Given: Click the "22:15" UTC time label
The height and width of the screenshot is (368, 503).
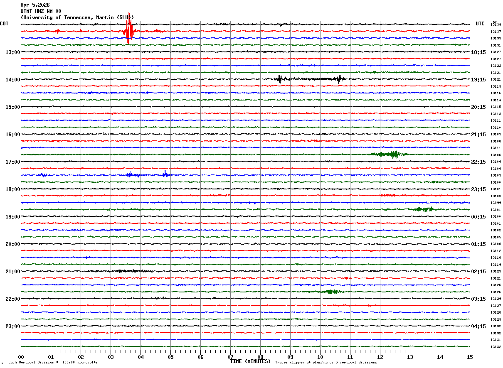Looking at the screenshot, I should pos(478,162).
